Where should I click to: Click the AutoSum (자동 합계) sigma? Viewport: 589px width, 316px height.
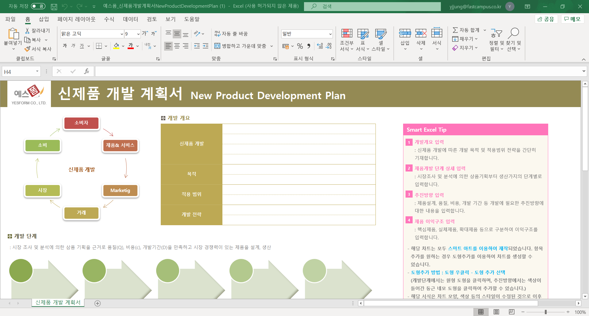(455, 30)
